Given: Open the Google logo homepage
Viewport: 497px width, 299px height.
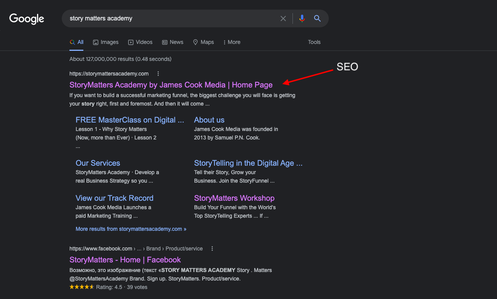Looking at the screenshot, I should 27,18.
